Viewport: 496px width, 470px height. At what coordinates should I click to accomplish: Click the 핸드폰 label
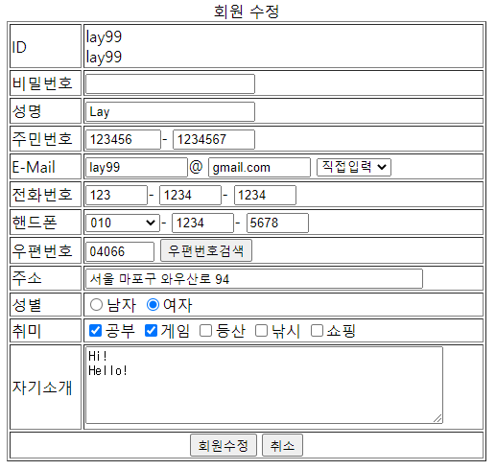click(x=35, y=223)
